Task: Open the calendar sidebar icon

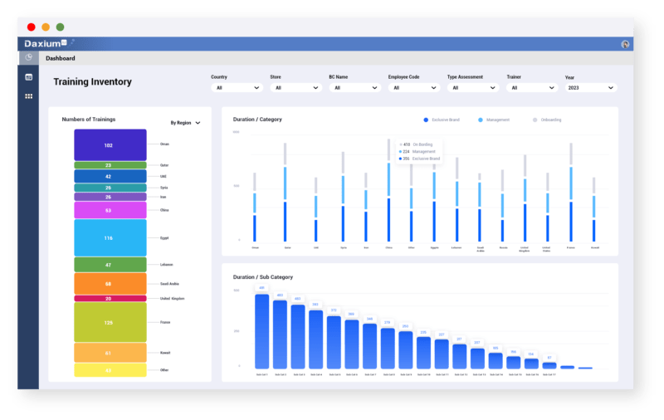Action: coord(28,77)
